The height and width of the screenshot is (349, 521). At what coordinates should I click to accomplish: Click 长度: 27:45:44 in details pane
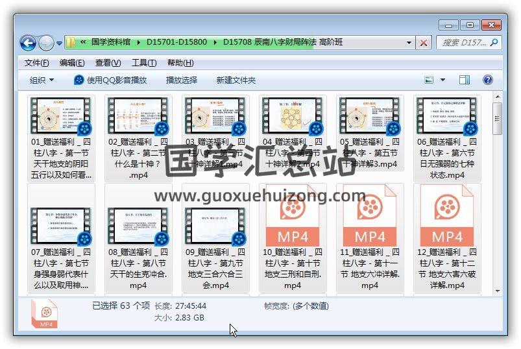(x=180, y=306)
